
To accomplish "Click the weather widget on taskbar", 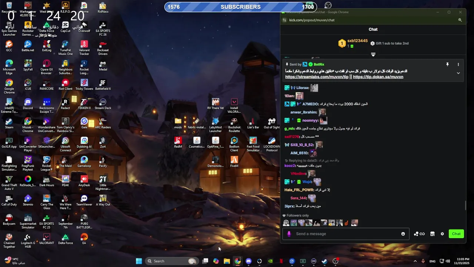I will (x=15, y=261).
